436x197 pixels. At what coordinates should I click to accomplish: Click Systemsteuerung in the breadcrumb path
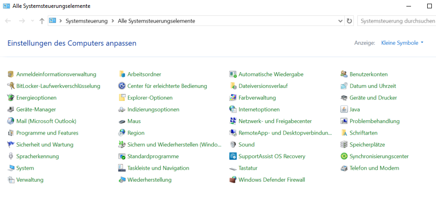(x=87, y=21)
